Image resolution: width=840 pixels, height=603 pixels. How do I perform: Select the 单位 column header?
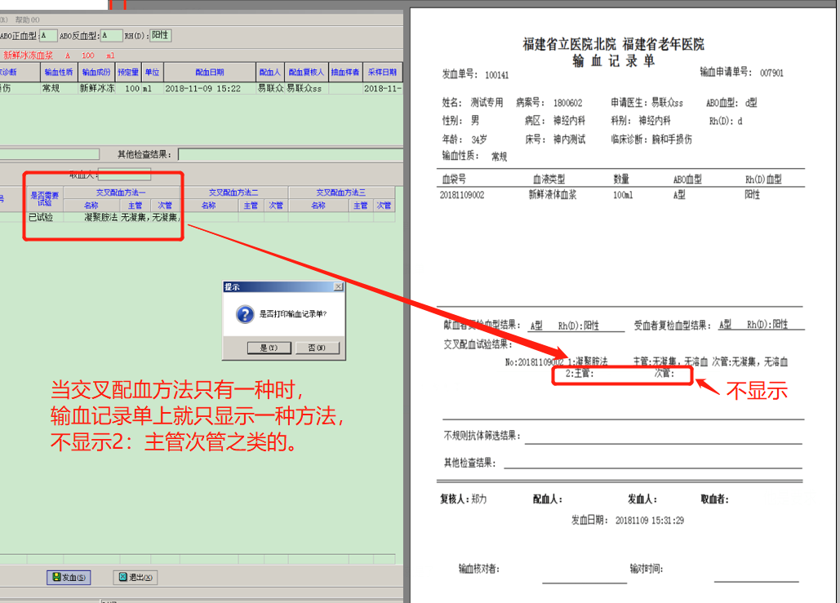[153, 73]
